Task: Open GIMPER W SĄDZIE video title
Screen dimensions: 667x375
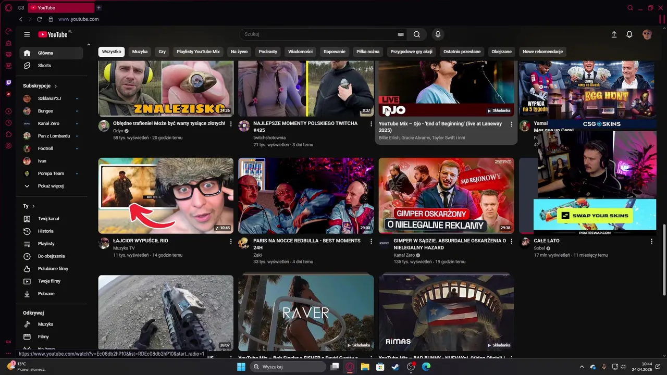Action: click(x=450, y=244)
